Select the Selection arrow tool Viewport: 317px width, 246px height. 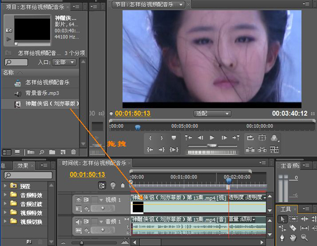tap(283, 219)
